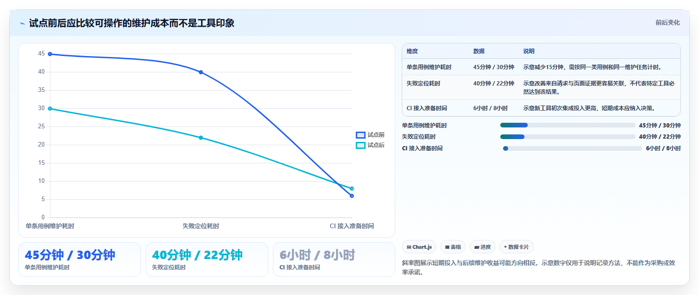Click the explanation starting 示意新工具初次集成

pyautogui.click(x=589, y=108)
